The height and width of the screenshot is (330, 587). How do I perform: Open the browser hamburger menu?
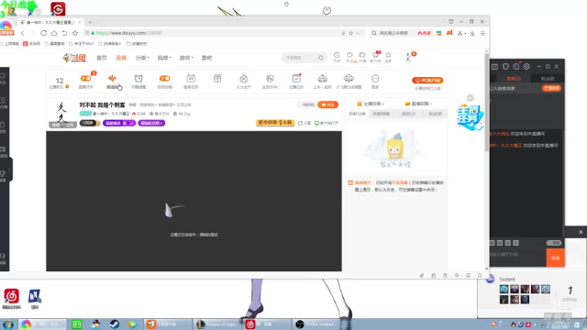482,33
